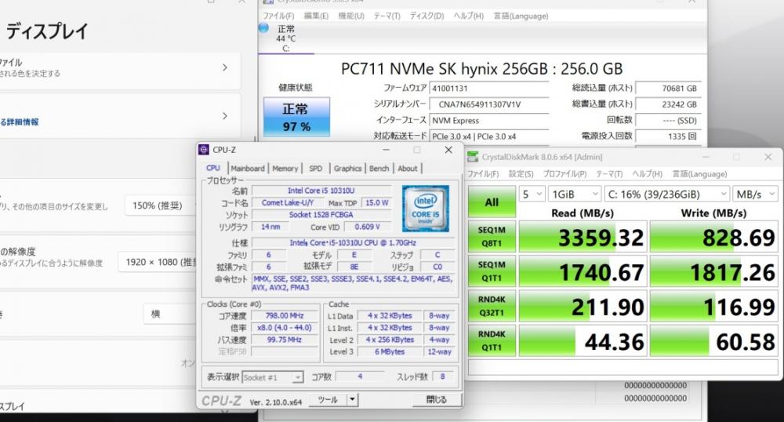This screenshot has width=784, height=422.
Task: Click the transfer mode field PCIe 3.0 x4
Action: [x=489, y=136]
